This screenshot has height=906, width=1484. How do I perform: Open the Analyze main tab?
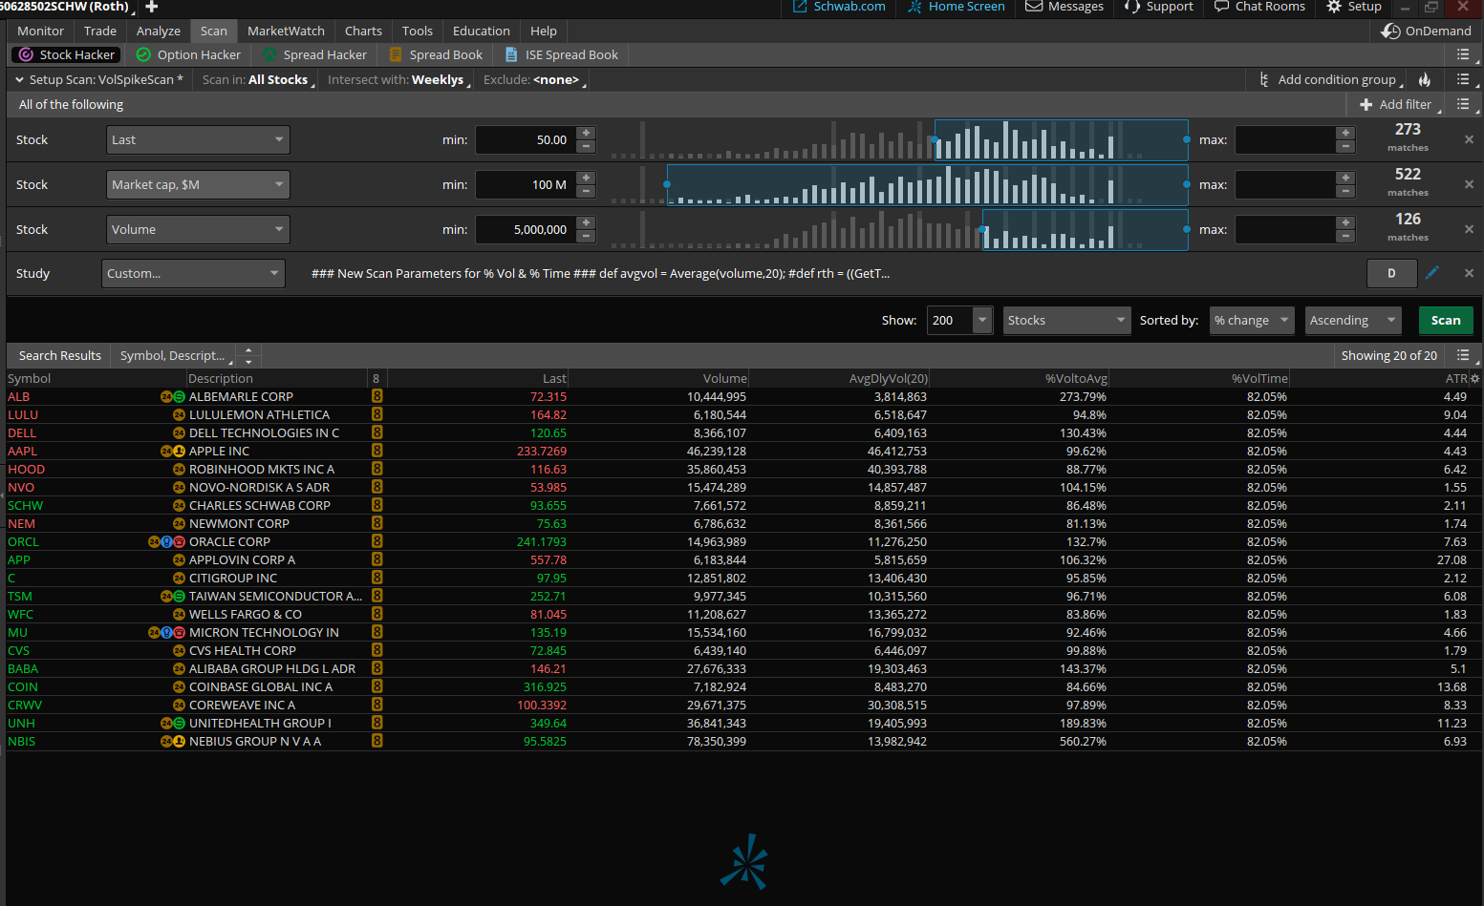coord(159,32)
